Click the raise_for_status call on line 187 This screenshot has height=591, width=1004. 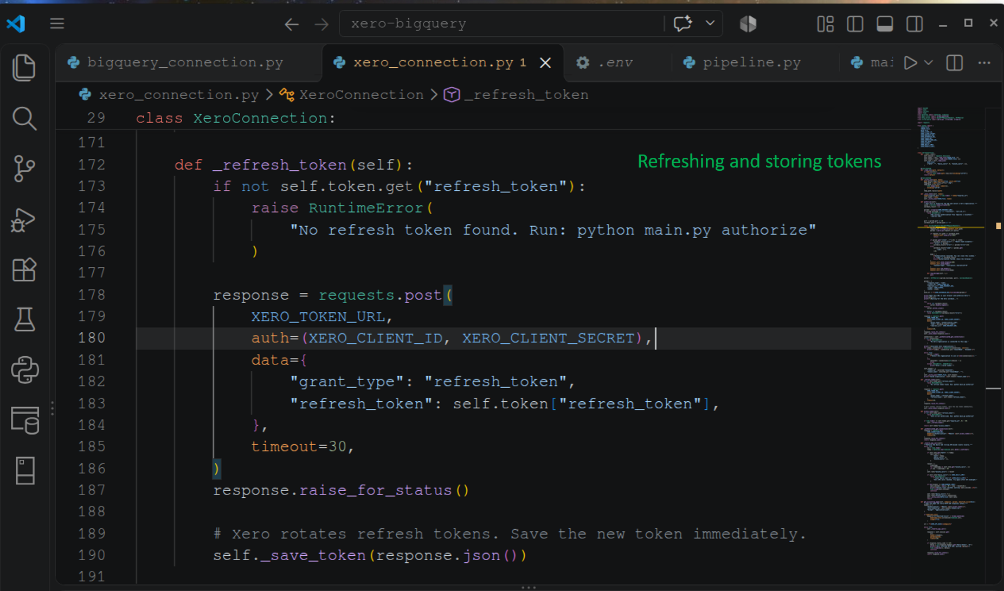pos(375,490)
